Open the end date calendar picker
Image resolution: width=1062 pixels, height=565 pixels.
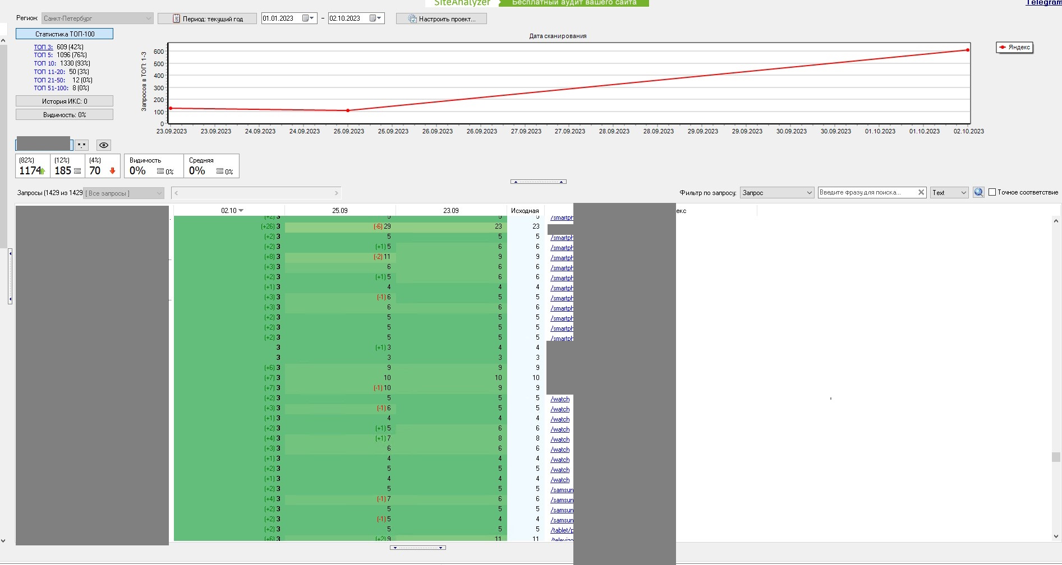pyautogui.click(x=376, y=18)
